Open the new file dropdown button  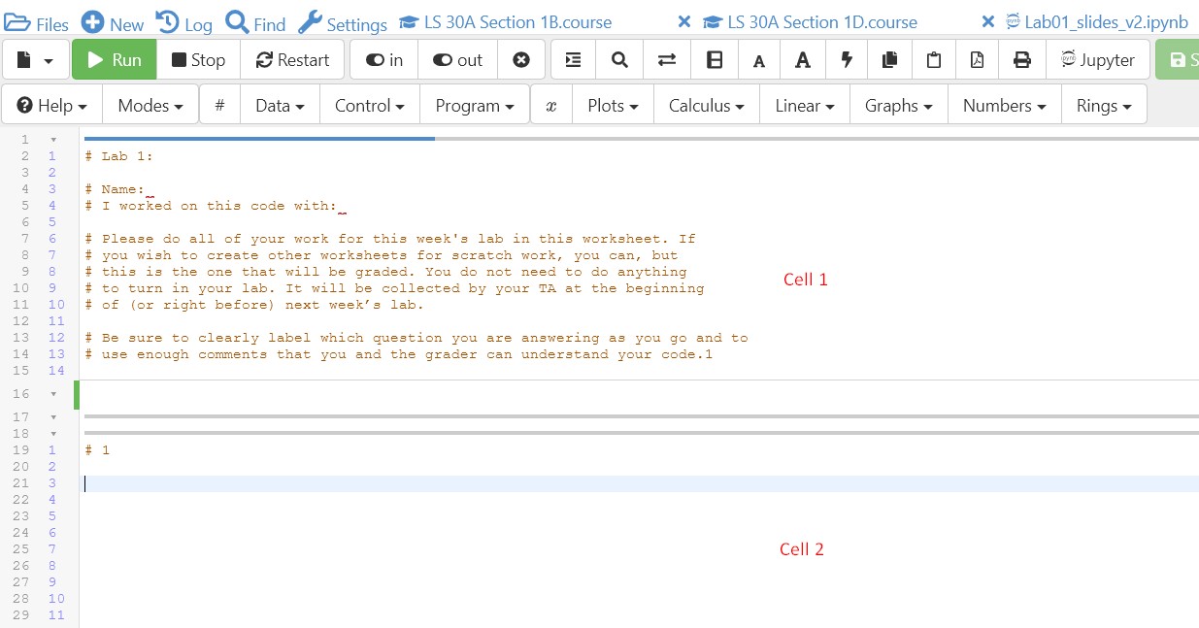[x=36, y=60]
